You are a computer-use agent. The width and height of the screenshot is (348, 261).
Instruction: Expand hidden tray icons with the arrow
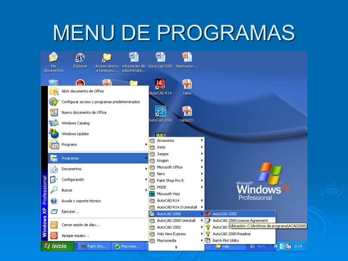(x=276, y=246)
